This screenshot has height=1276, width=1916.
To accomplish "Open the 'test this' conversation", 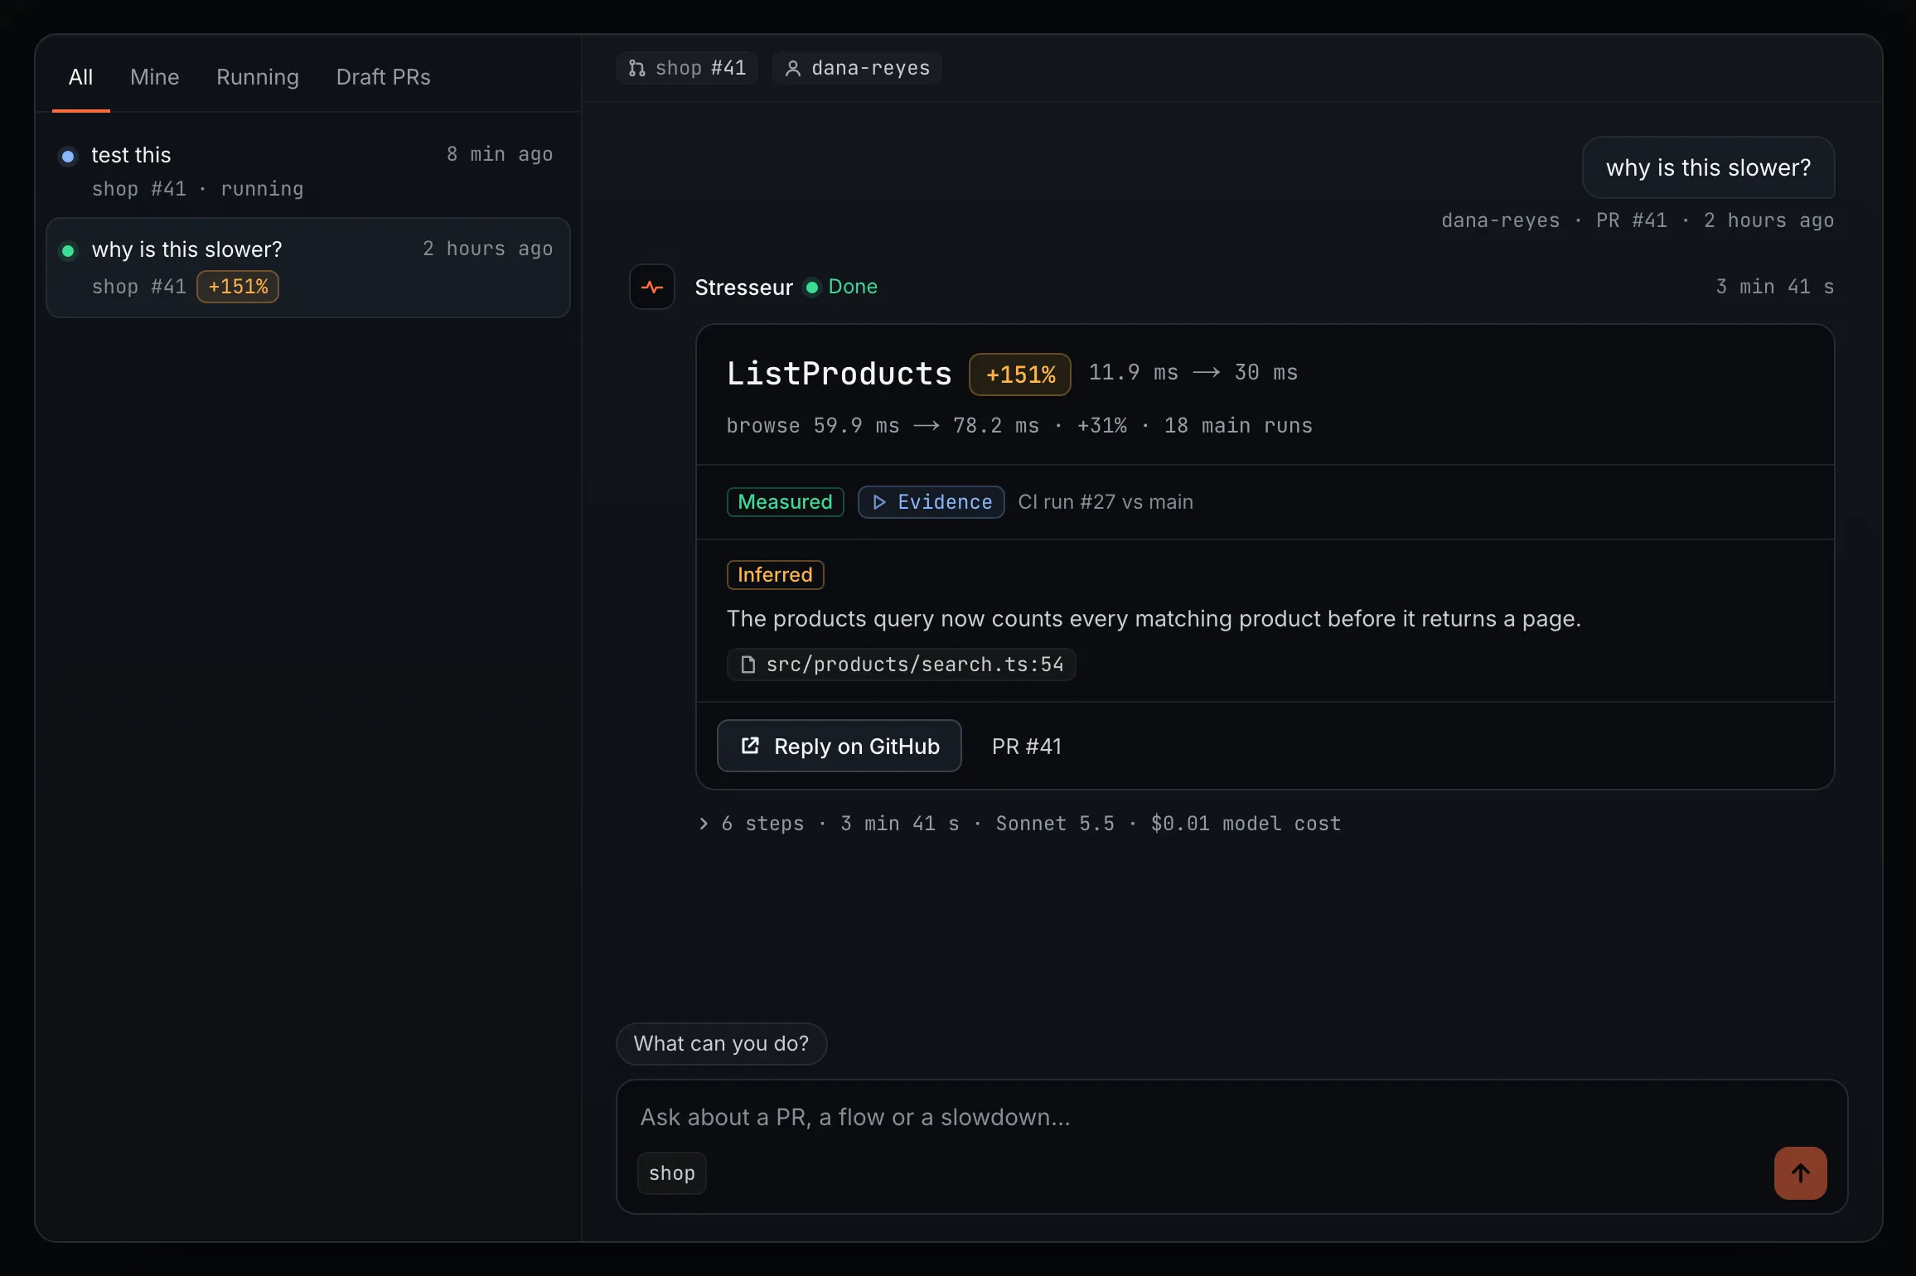I will pyautogui.click(x=307, y=172).
